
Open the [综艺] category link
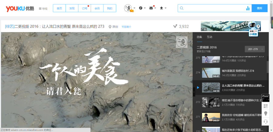click(10, 26)
